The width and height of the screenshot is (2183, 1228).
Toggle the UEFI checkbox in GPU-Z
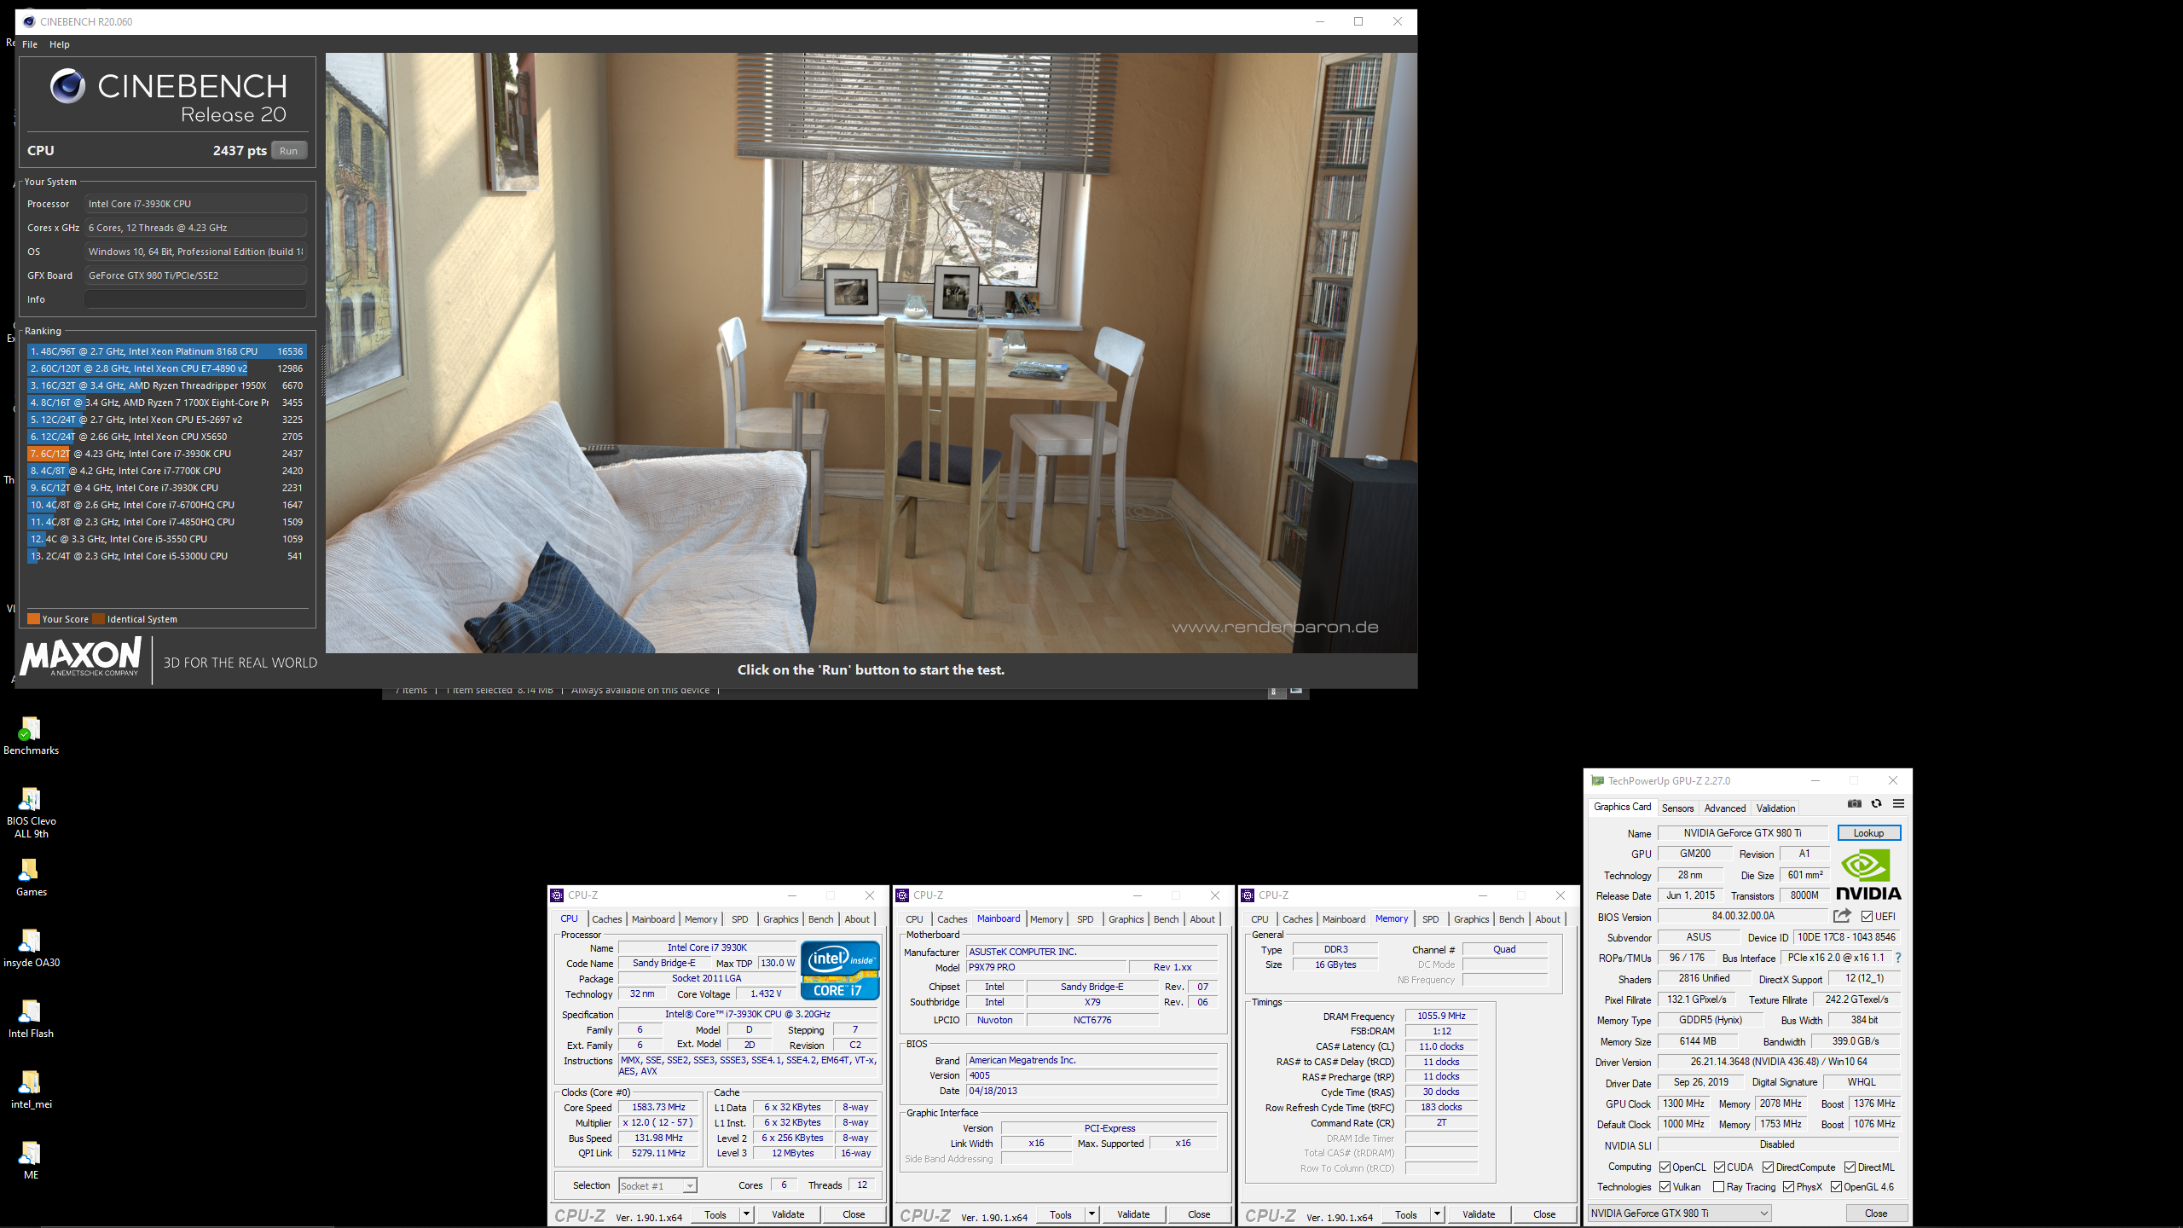[x=1867, y=916]
